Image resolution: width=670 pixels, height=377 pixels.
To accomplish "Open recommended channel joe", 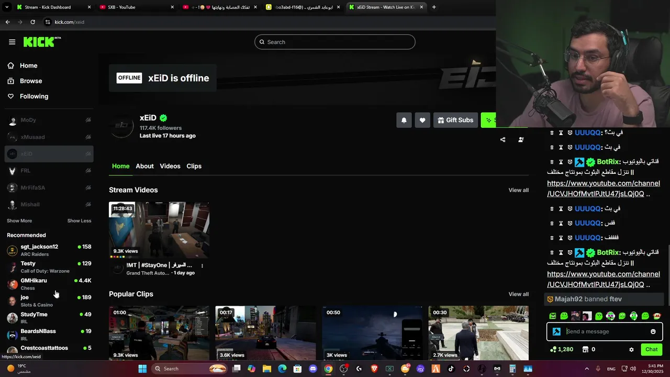I will (x=49, y=301).
